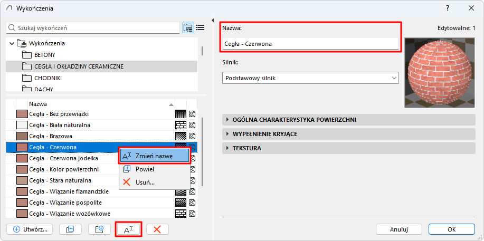Choose Zmień nazwę from context menu
This screenshot has width=484, height=241.
pyautogui.click(x=154, y=156)
